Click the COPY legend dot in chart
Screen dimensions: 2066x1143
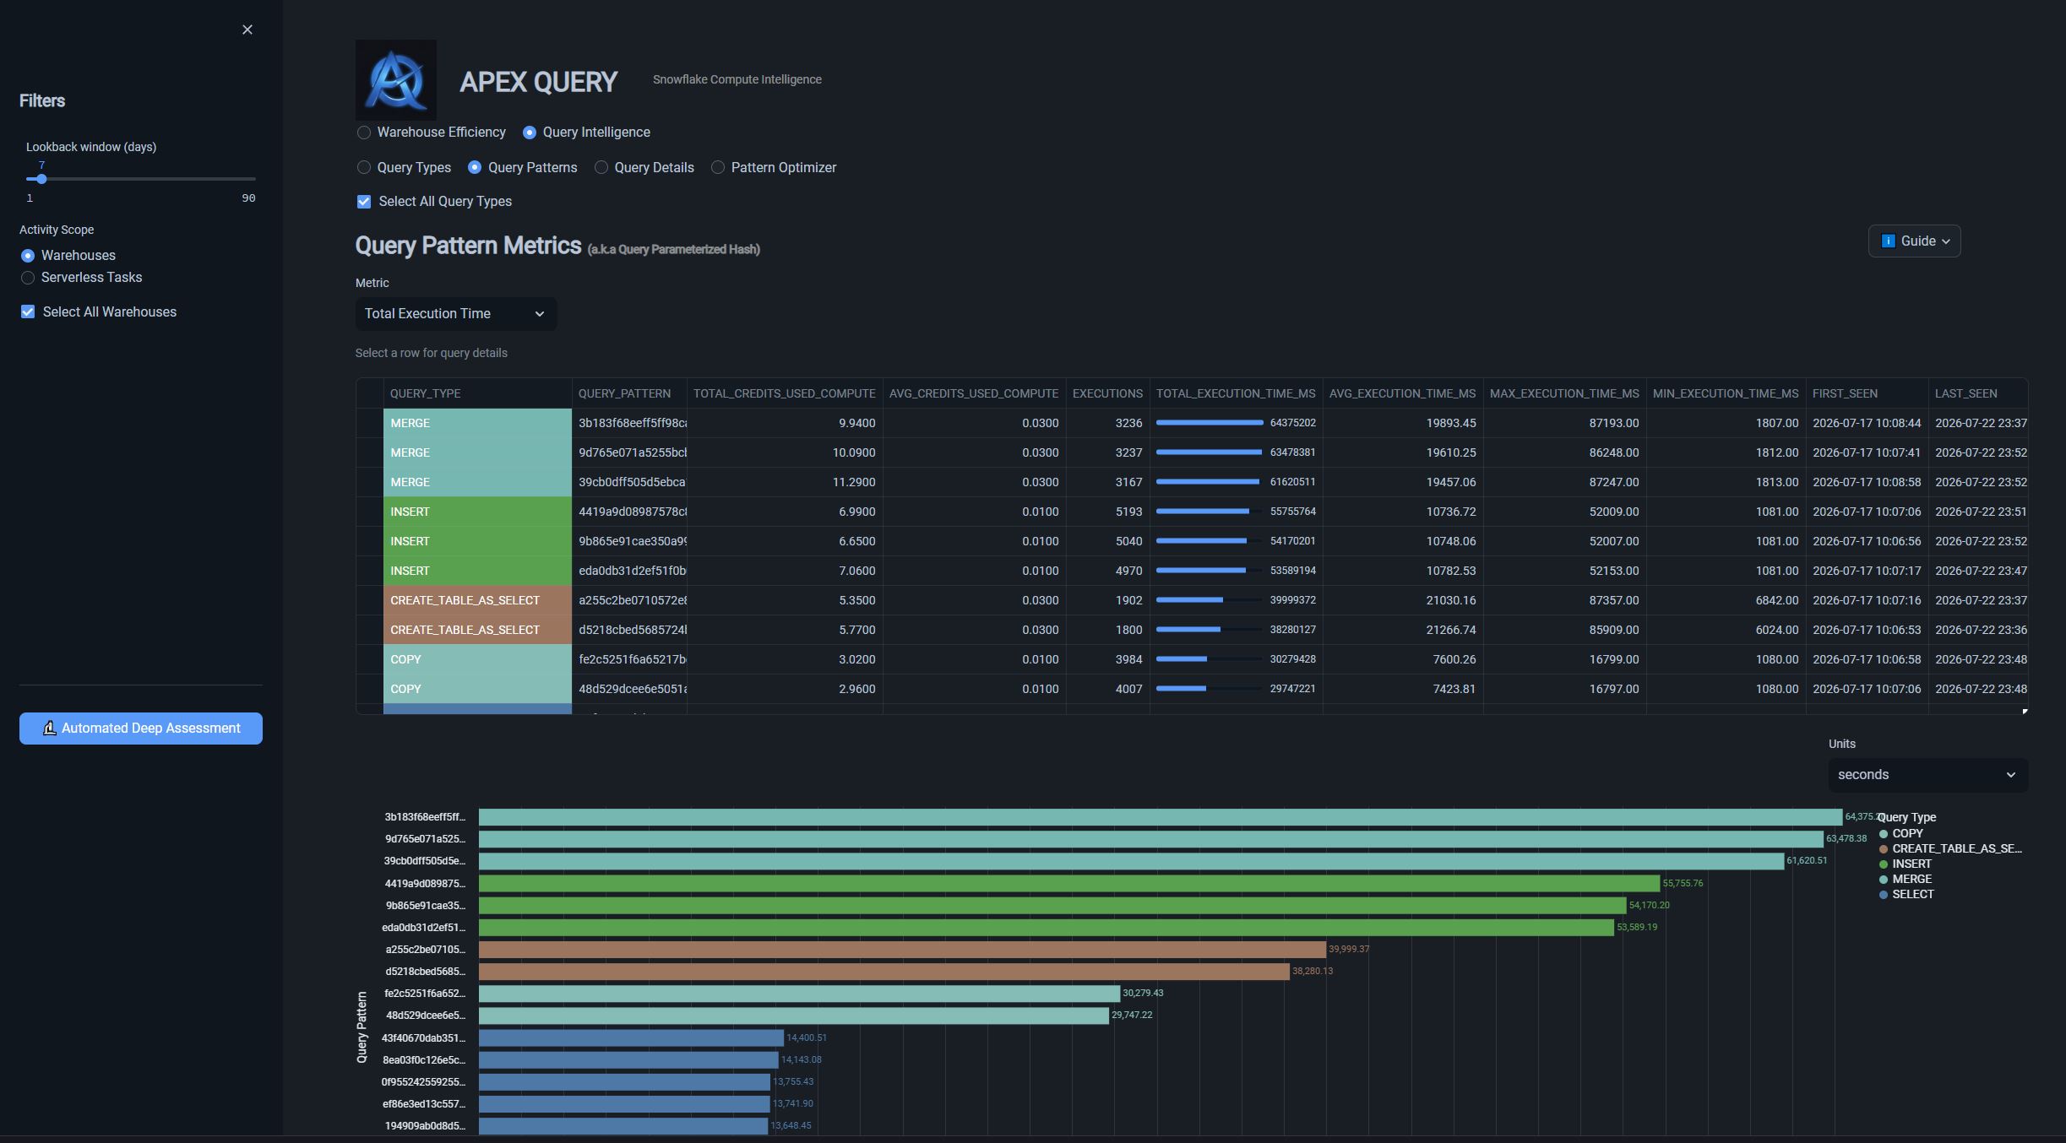point(1884,833)
